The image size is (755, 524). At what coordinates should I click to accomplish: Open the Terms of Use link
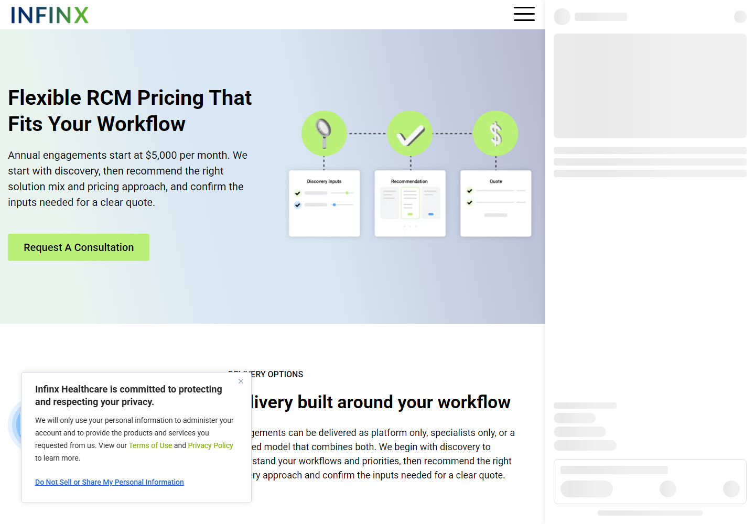point(150,445)
